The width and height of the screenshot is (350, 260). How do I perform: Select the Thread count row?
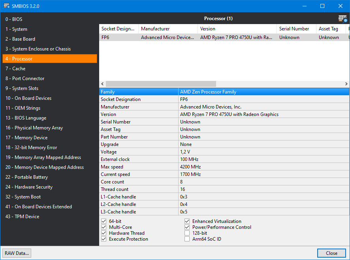tap(224, 189)
